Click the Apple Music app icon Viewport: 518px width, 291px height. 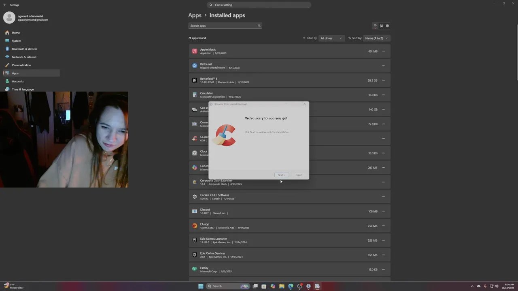coord(195,51)
